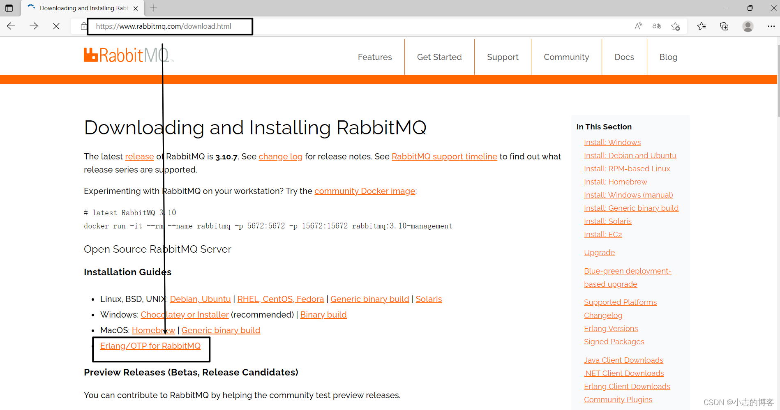
Task: Click the browser Back arrow
Action: pos(11,26)
